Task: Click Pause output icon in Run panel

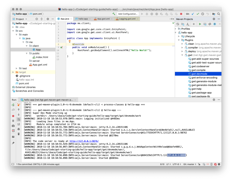Action: [13, 121]
